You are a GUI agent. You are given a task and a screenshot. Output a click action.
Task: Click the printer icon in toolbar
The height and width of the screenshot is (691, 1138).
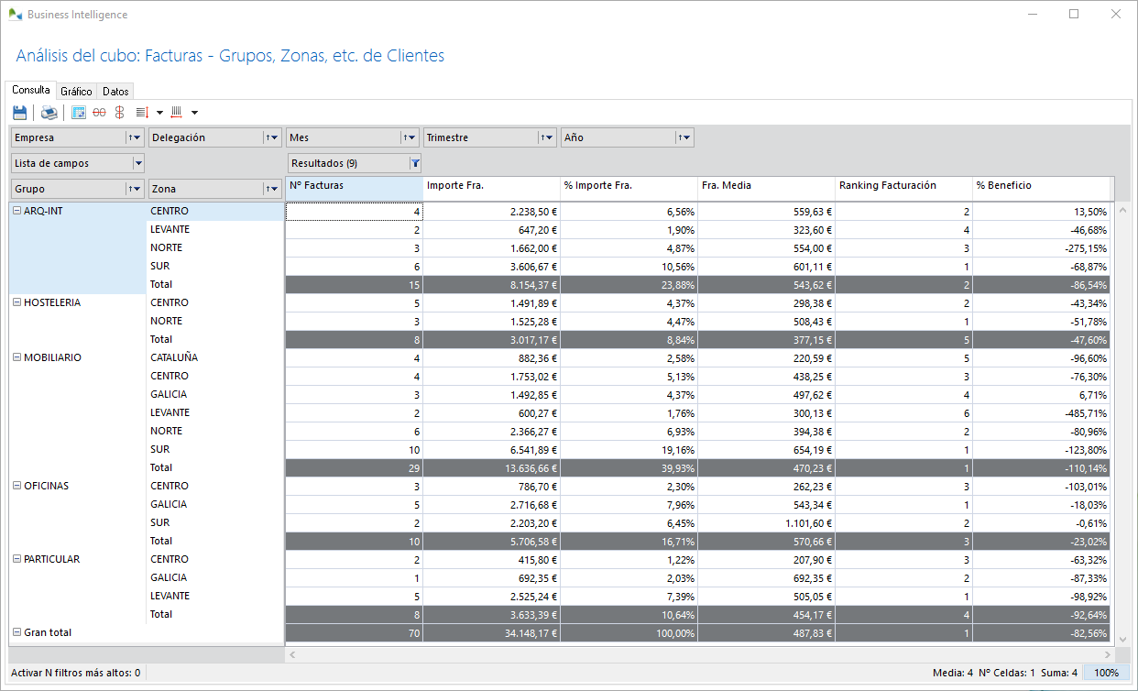(x=49, y=113)
